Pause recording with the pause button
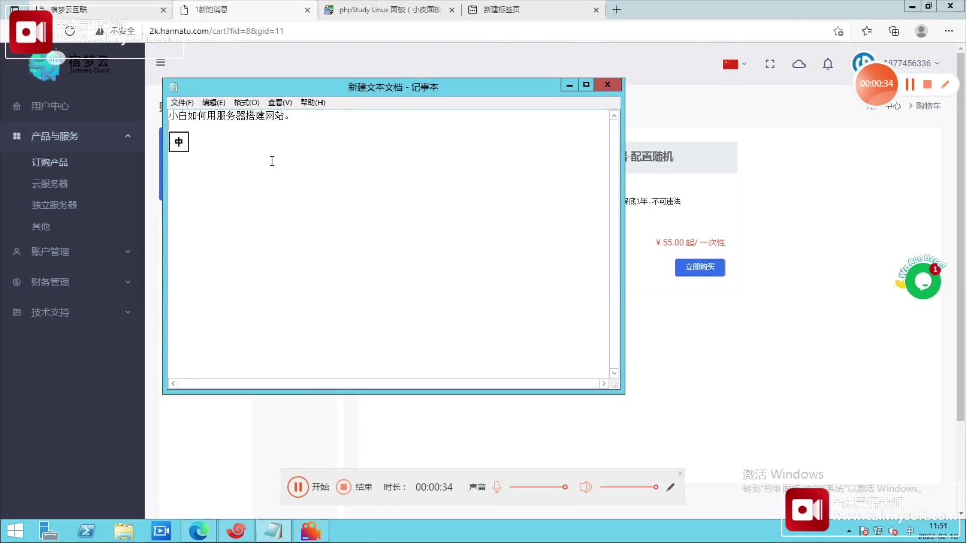The image size is (966, 543). (297, 487)
